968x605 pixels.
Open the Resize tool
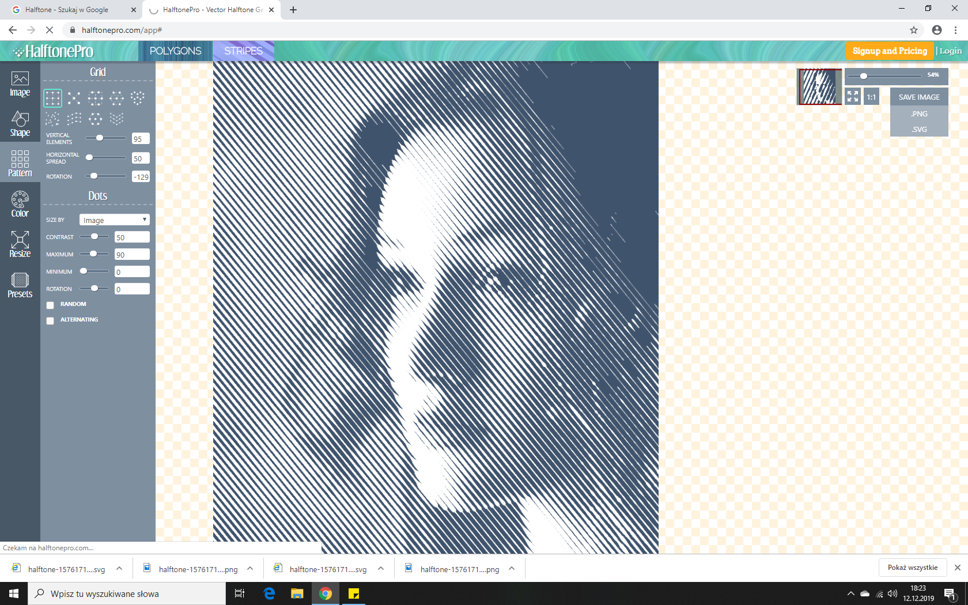[20, 245]
